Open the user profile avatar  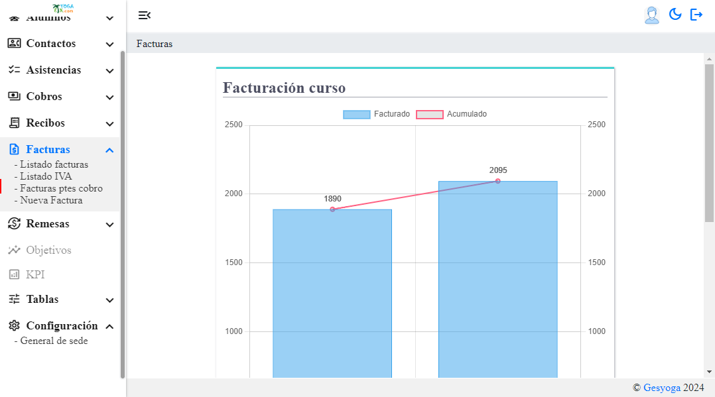[651, 15]
